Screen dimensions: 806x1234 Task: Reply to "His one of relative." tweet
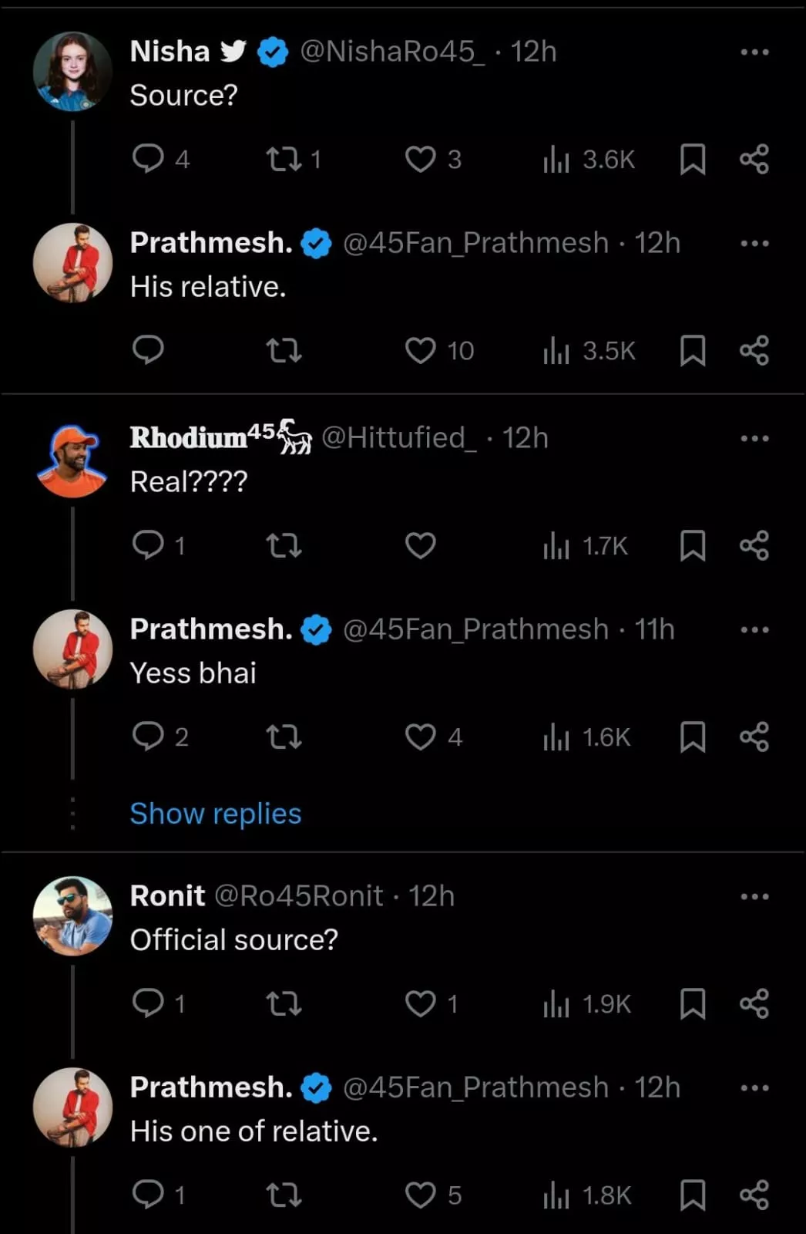point(148,1195)
